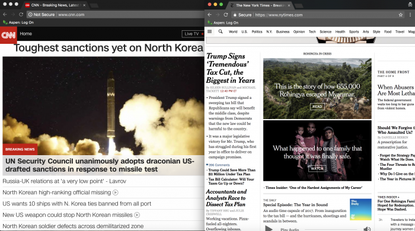Go back in the NYTimes window
Viewport: 415px width, 231px height.
click(210, 15)
